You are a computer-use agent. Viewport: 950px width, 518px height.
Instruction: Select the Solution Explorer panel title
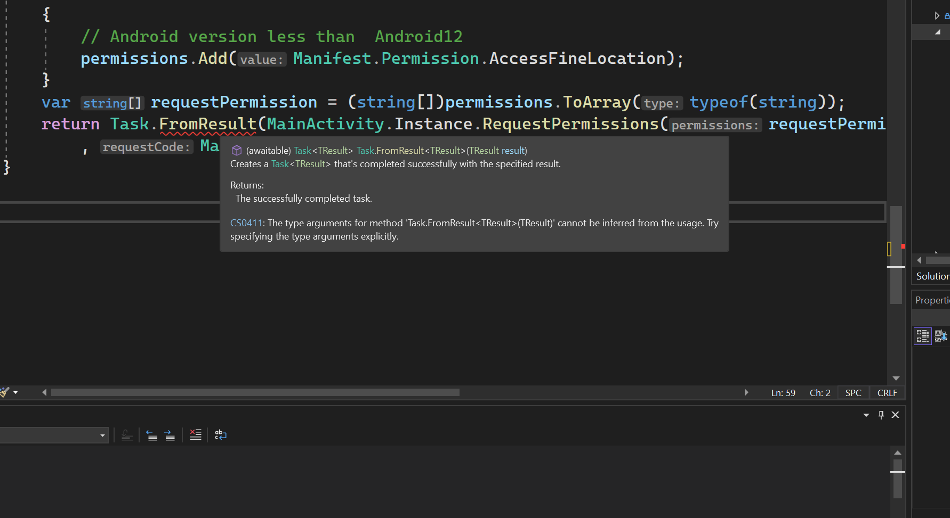tap(932, 276)
